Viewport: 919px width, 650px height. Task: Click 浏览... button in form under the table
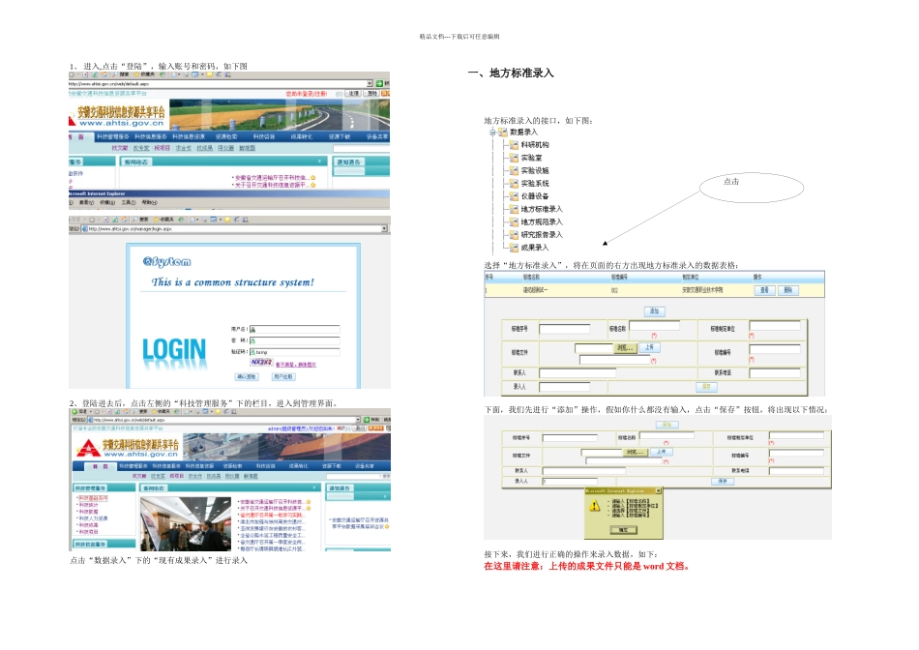(x=624, y=348)
